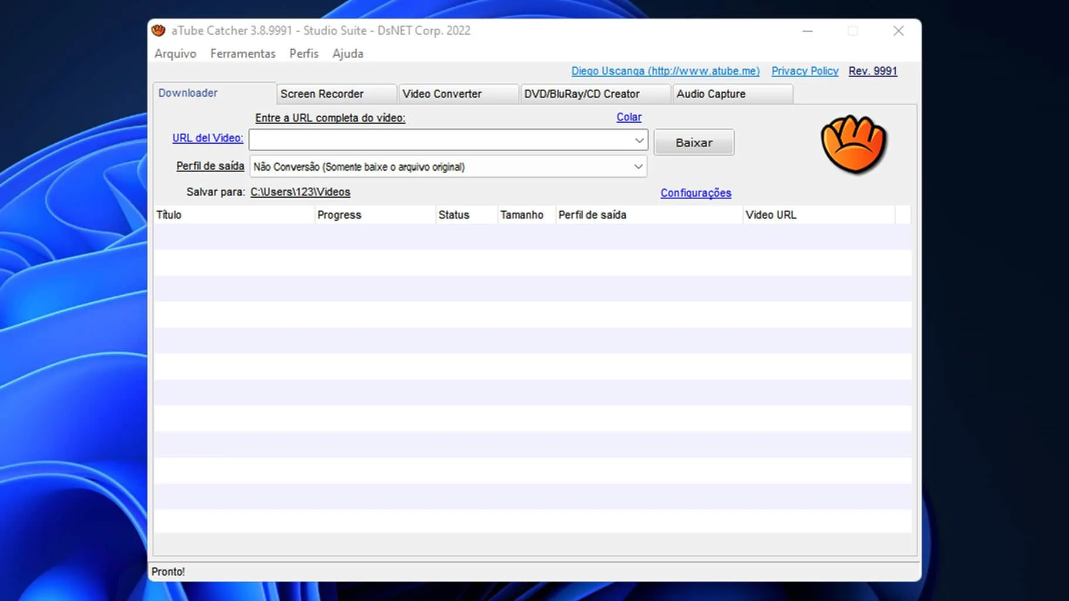
Task: Open the Configurações link
Action: [695, 193]
